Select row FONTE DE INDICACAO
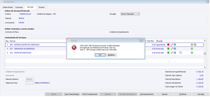Viewport: 210px width, 97px height. tap(104, 53)
